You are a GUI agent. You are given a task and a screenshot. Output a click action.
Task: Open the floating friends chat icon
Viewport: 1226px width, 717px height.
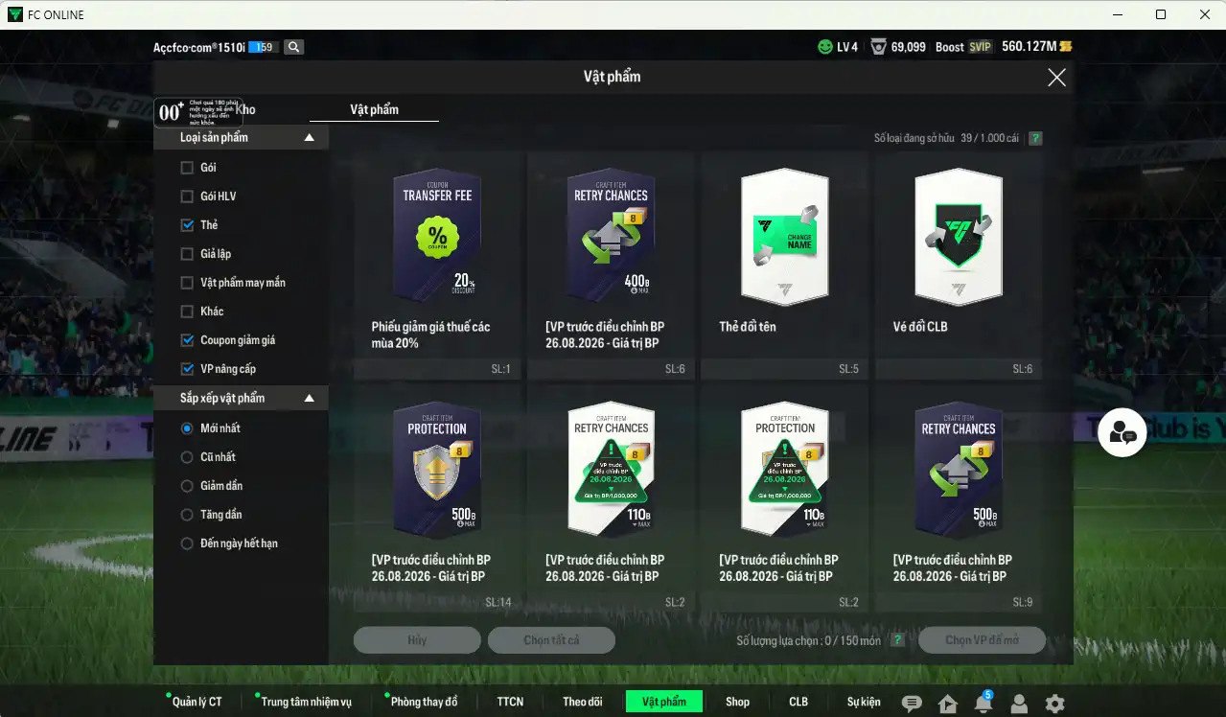tap(1122, 432)
